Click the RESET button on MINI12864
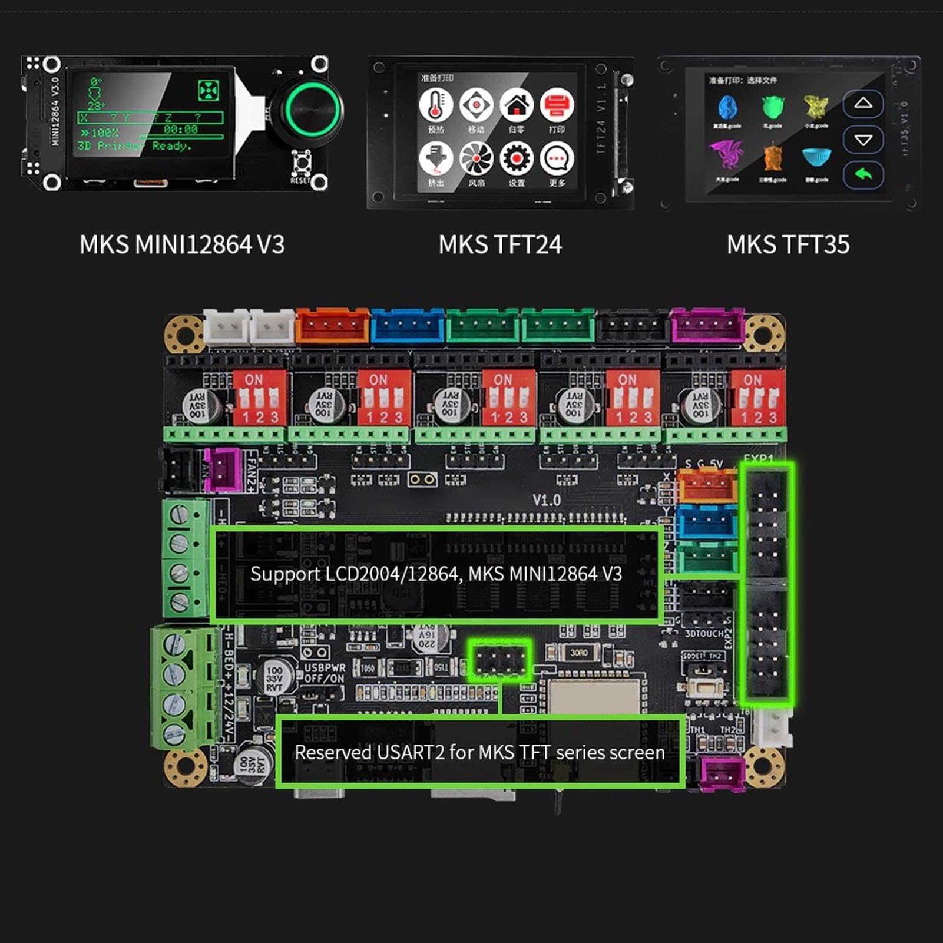Screen dimensions: 943x943 pyautogui.click(x=302, y=162)
